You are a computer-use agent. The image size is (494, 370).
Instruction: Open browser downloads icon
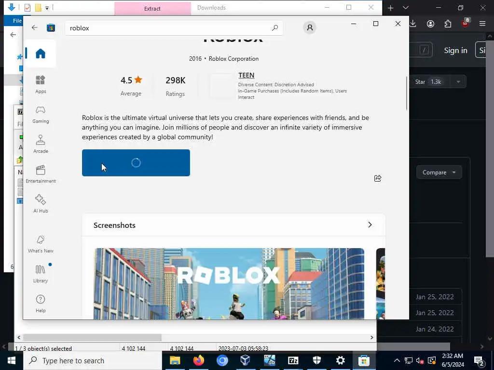pyautogui.click(x=413, y=24)
